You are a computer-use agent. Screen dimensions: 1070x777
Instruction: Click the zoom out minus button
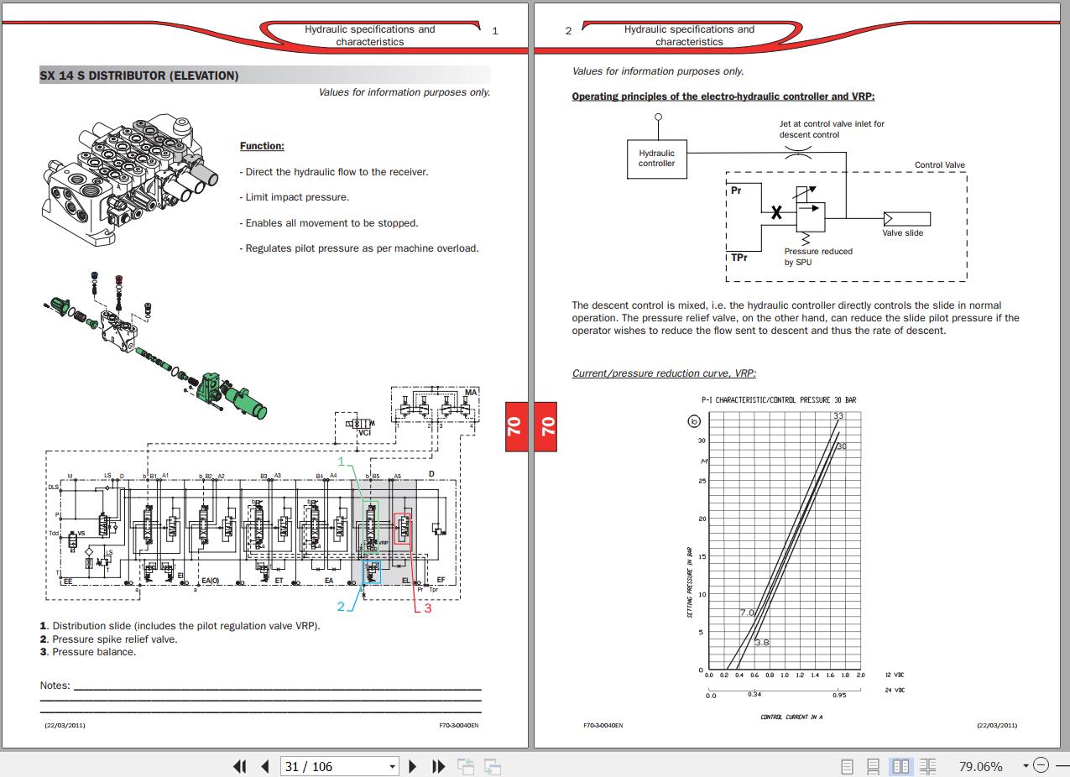click(1041, 765)
